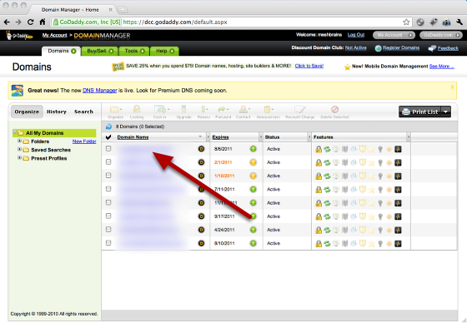
Task: Click the shield feature icon in the 7/11/2011 row
Action: point(362,190)
